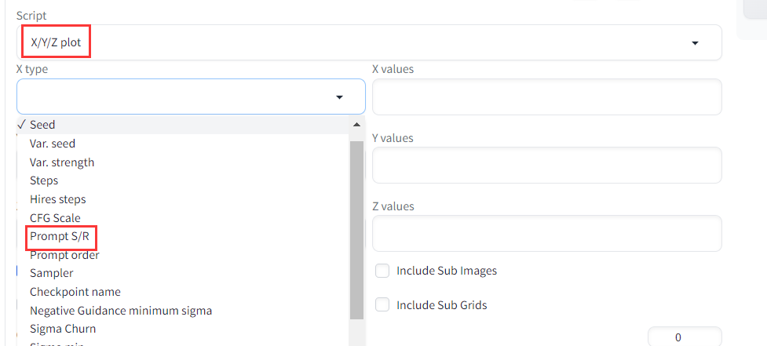Toggle Include Sub Grids checkbox
767x346 pixels.
pos(383,304)
